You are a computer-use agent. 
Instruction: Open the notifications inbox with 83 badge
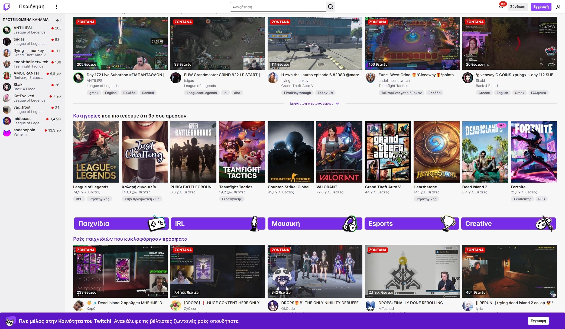(501, 6)
